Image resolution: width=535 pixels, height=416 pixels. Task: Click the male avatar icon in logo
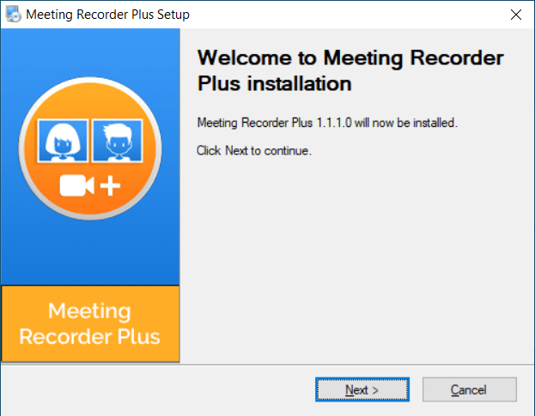[x=118, y=141]
